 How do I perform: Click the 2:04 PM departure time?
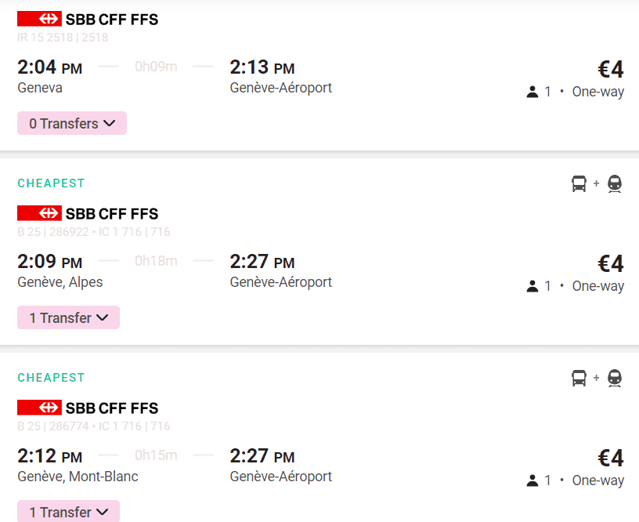49,67
